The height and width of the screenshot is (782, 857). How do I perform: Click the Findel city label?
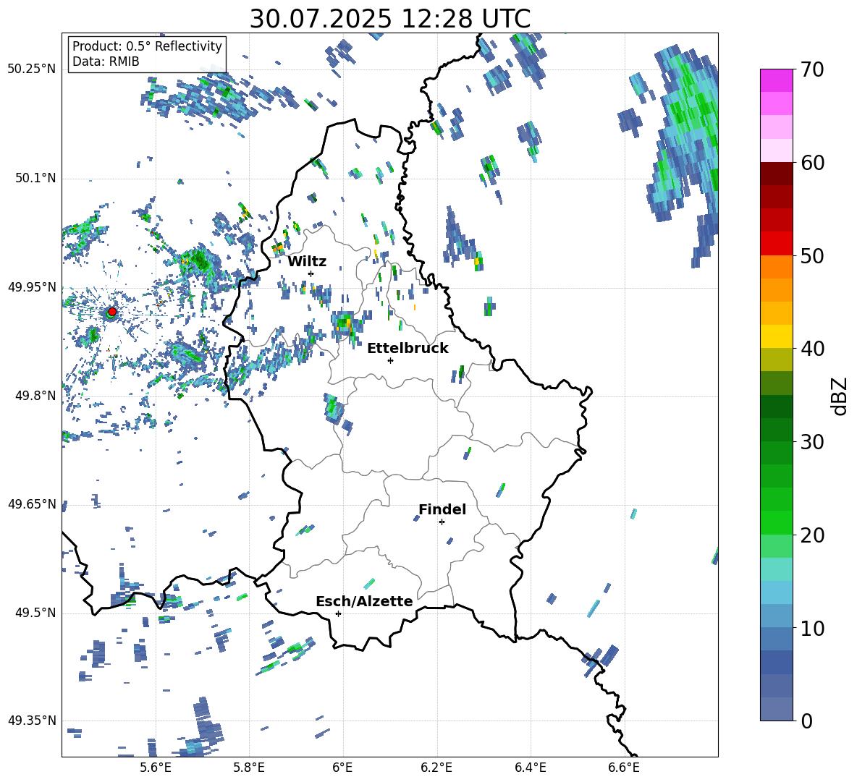(442, 509)
